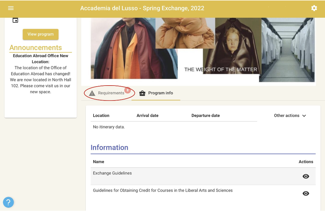Click the Name column header
The width and height of the screenshot is (325, 211).
(98, 162)
